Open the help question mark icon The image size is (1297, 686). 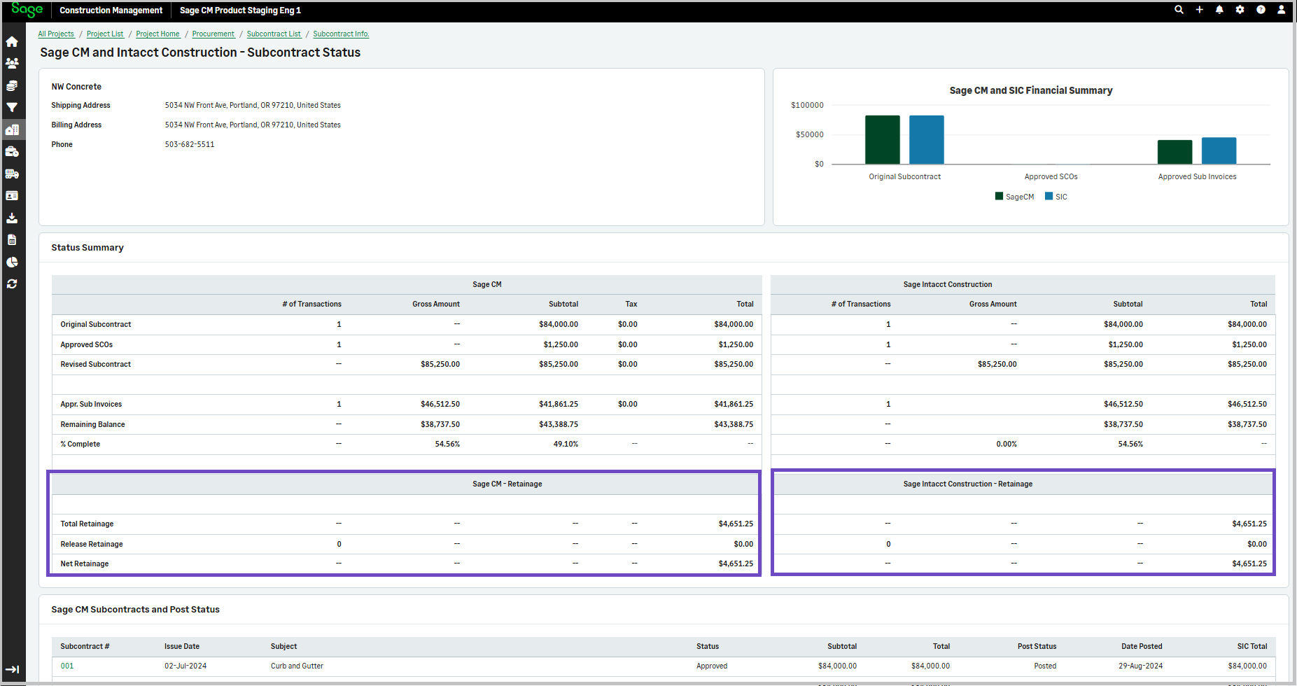[1261, 10]
